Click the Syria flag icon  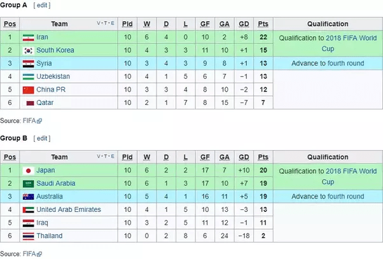[29, 64]
